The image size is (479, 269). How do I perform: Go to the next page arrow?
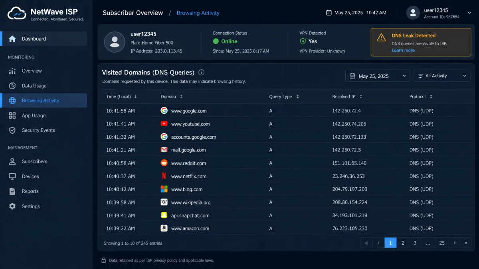(455, 243)
